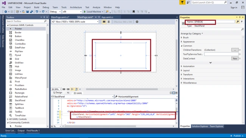Open the Arrange by Category dropdown

[192, 34]
